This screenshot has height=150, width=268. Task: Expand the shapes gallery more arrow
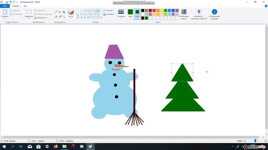point(101,17)
